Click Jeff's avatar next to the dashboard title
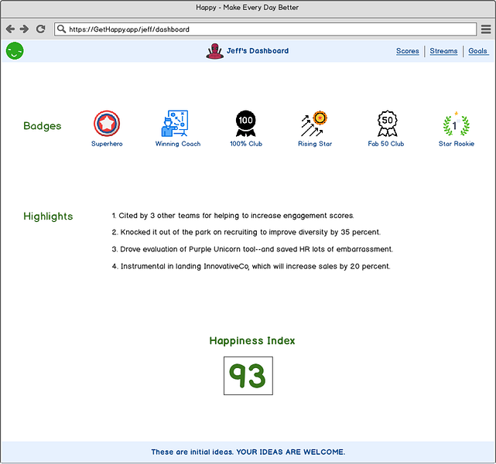The height and width of the screenshot is (464, 496). pos(215,51)
